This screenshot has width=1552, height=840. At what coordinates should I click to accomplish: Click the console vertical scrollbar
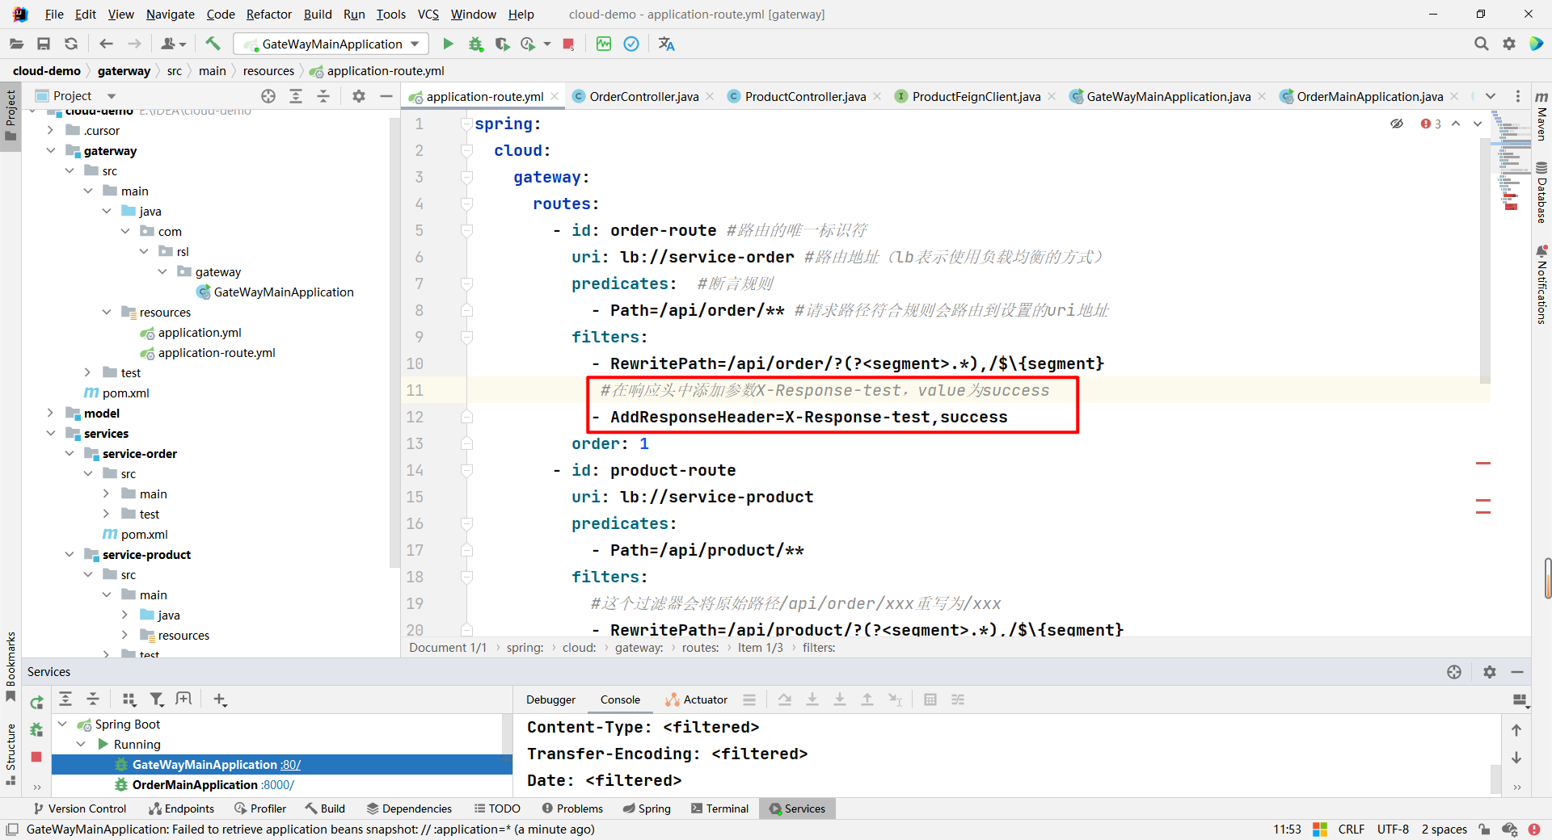coord(1495,780)
